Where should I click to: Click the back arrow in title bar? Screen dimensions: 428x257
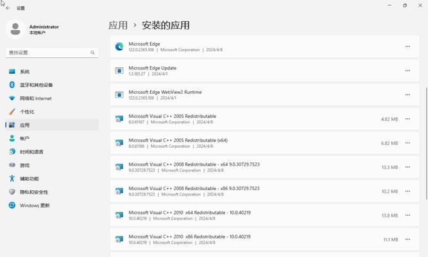click(8, 8)
